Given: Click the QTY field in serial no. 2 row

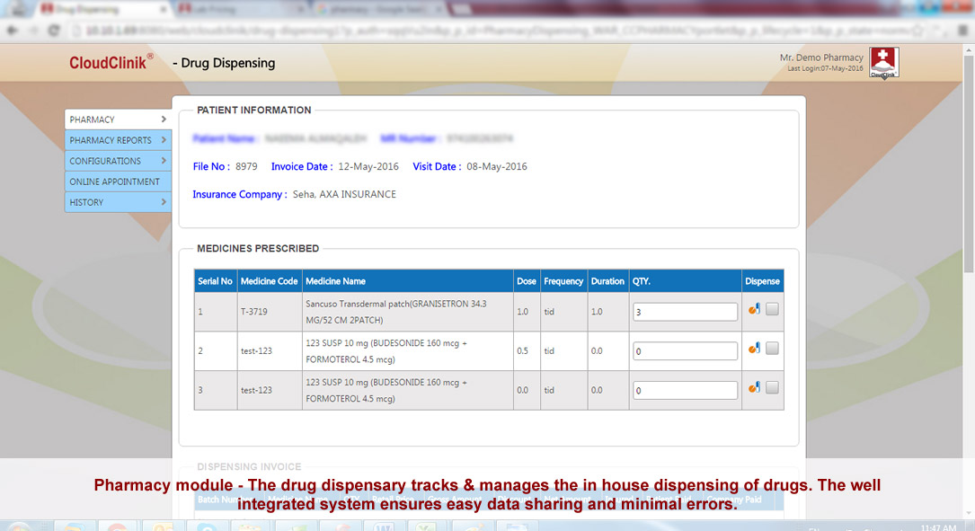Looking at the screenshot, I should click(x=685, y=351).
